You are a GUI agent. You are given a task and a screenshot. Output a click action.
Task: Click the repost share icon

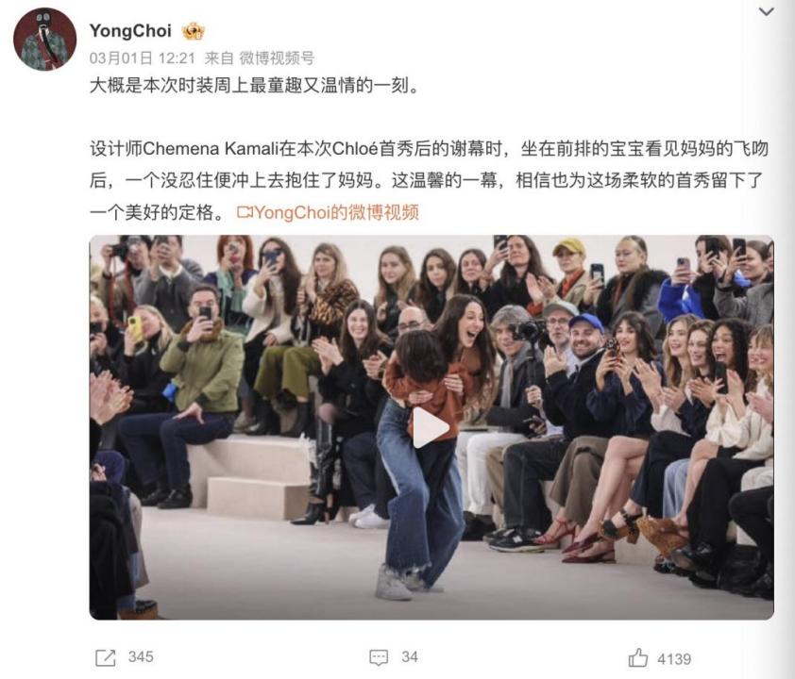(106, 657)
